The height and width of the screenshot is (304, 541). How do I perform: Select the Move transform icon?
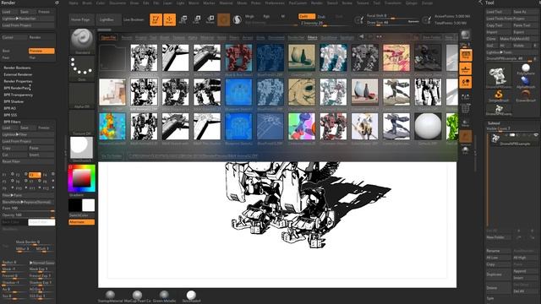pyautogui.click(x=183, y=19)
